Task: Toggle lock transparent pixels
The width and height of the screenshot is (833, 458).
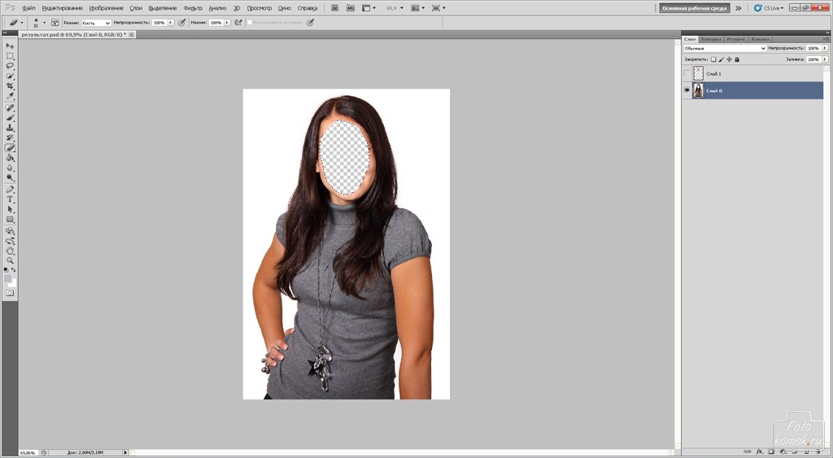Action: coord(713,59)
